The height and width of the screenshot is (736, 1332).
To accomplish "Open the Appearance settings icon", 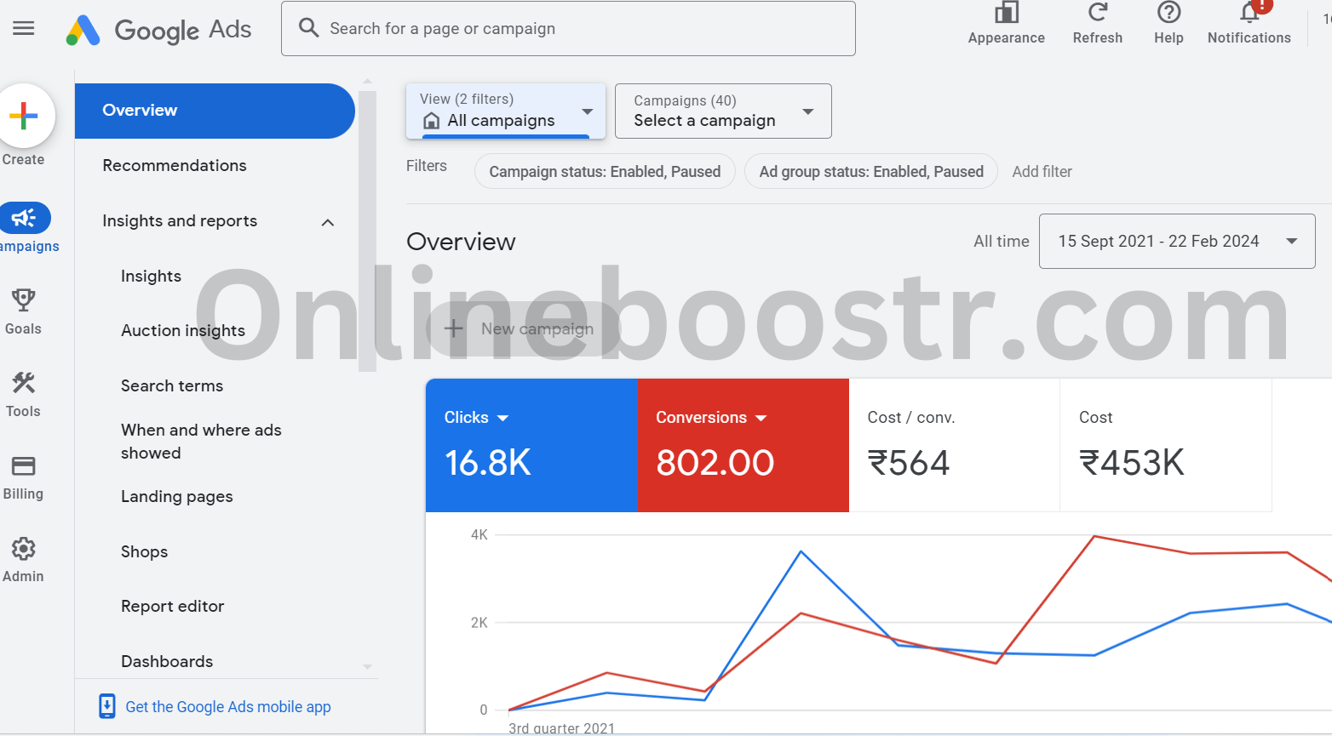I will pyautogui.click(x=1006, y=14).
